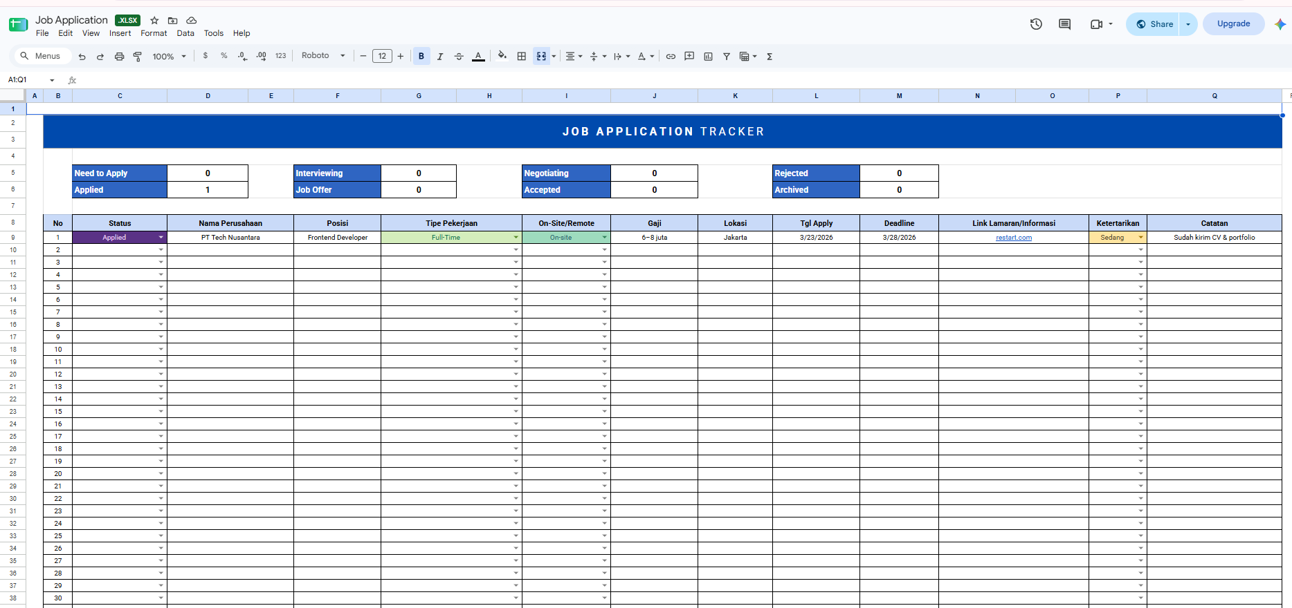The height and width of the screenshot is (608, 1292).
Task: Open the text color picker
Action: [x=478, y=57]
